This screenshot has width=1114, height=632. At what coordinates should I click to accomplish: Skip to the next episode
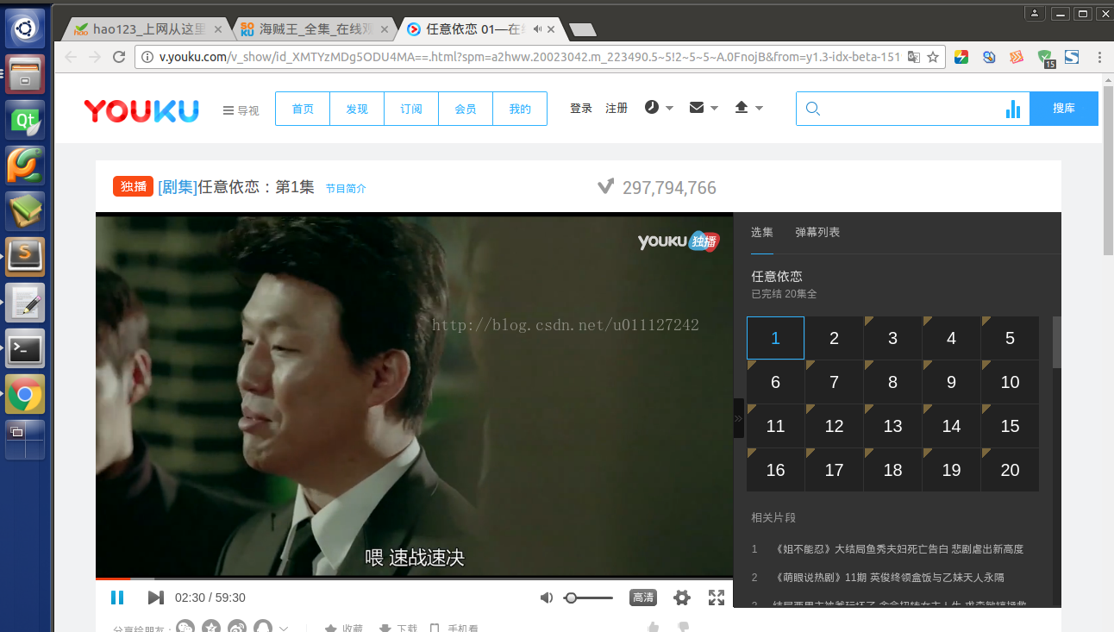(x=155, y=598)
